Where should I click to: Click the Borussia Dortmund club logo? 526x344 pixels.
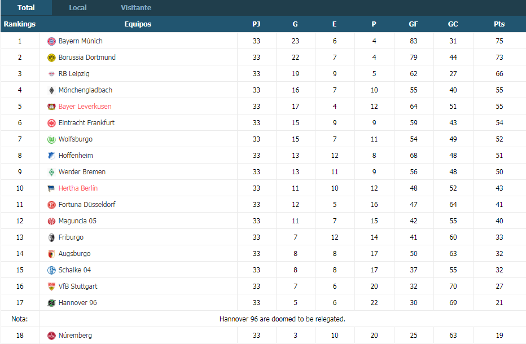coord(51,58)
